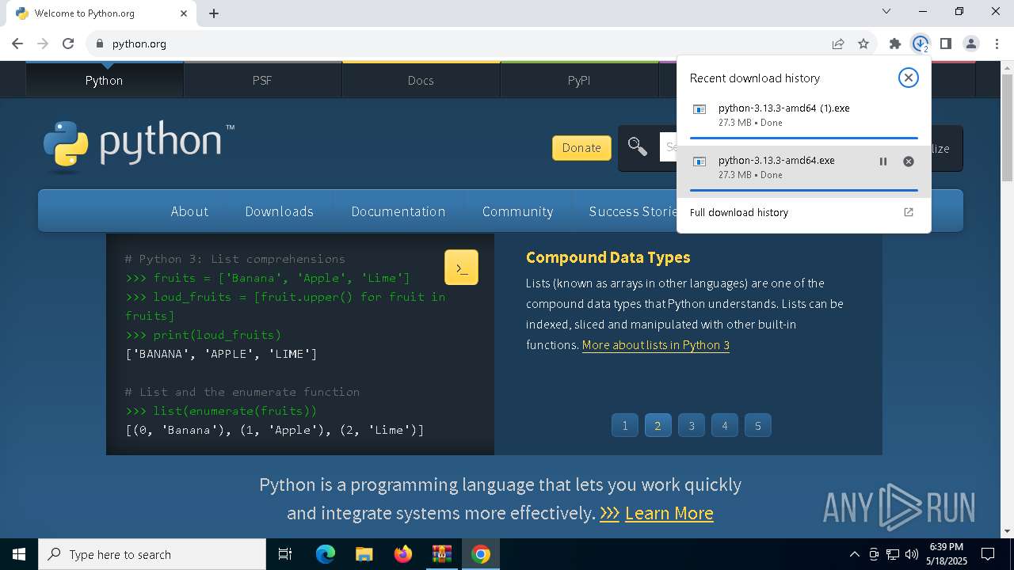Open the Success Stories menu

point(632,211)
